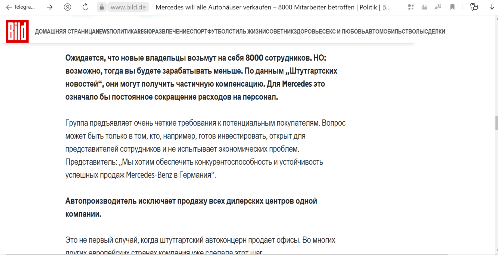Viewport: 498px width, 255px height.
Task: Open the СТВОЛЫ section
Action: (414, 31)
